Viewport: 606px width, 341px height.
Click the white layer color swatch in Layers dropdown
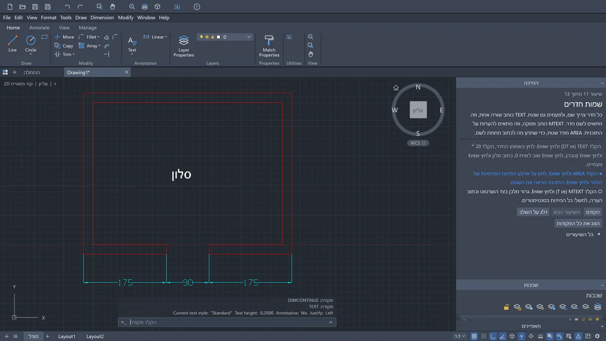tap(218, 37)
